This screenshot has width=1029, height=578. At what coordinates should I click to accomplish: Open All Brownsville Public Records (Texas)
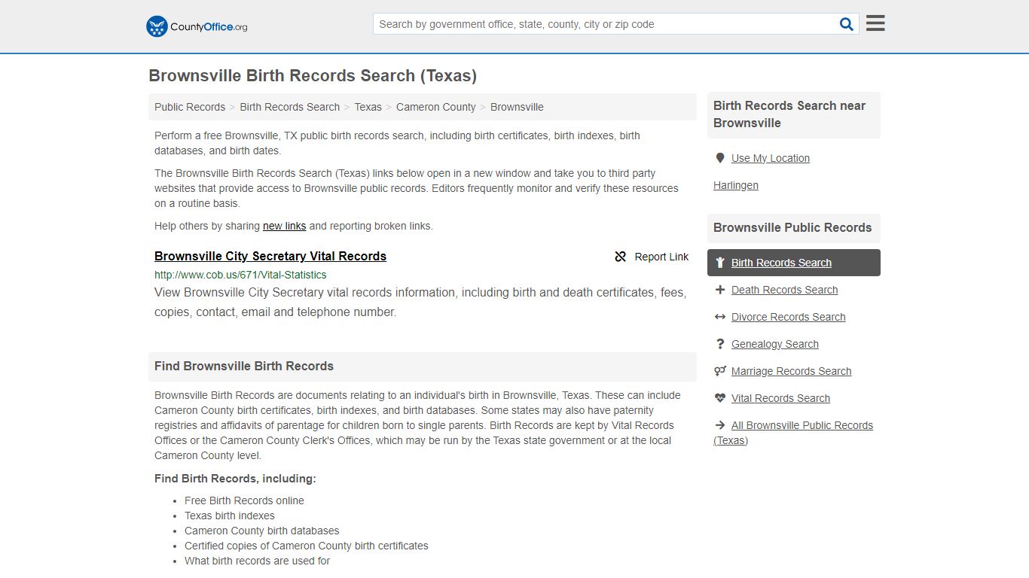click(x=793, y=433)
